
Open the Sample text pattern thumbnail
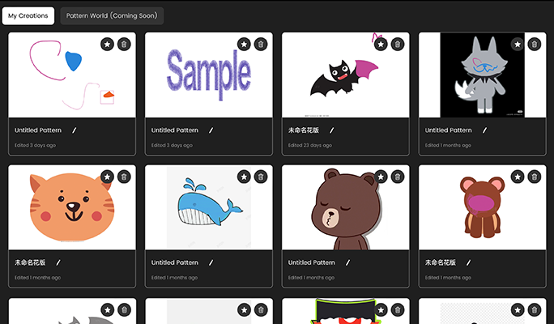(208, 76)
